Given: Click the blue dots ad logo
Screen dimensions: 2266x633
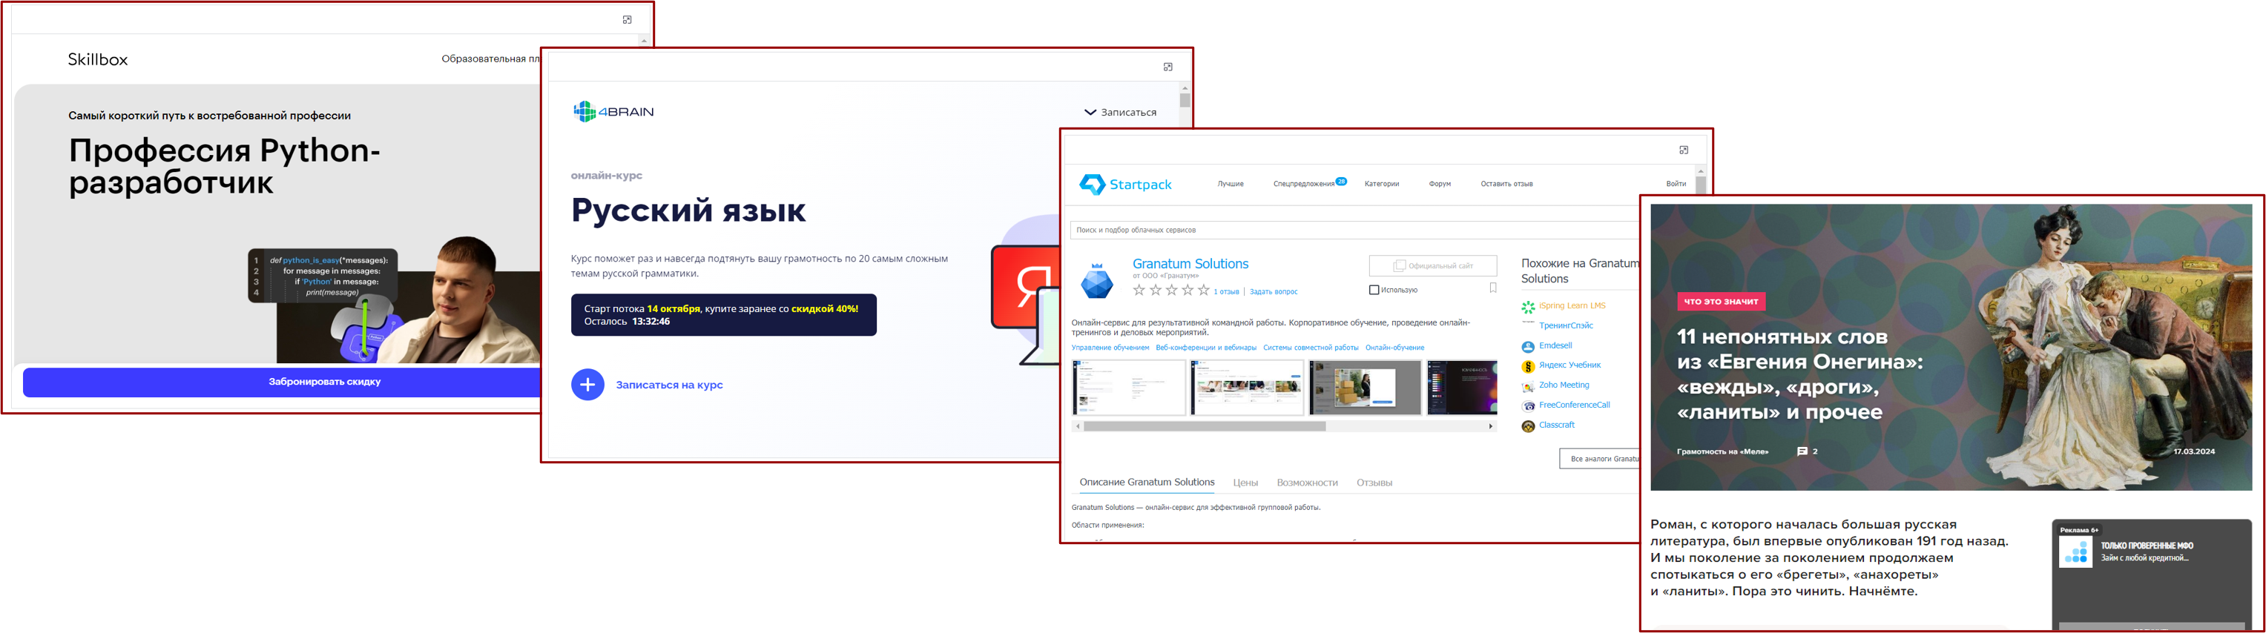Looking at the screenshot, I should pos(2076,551).
